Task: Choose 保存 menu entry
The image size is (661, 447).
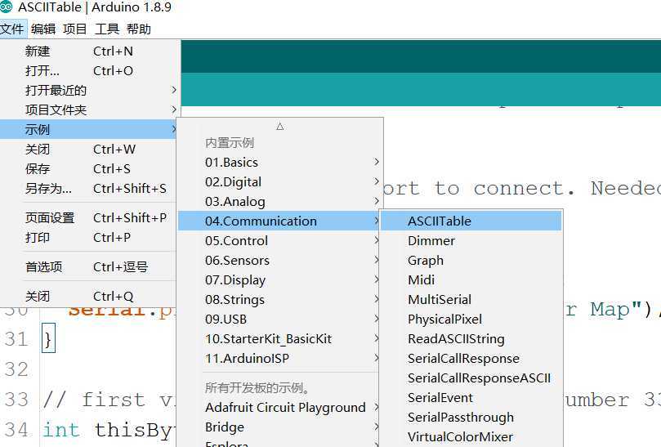Action: click(87, 168)
